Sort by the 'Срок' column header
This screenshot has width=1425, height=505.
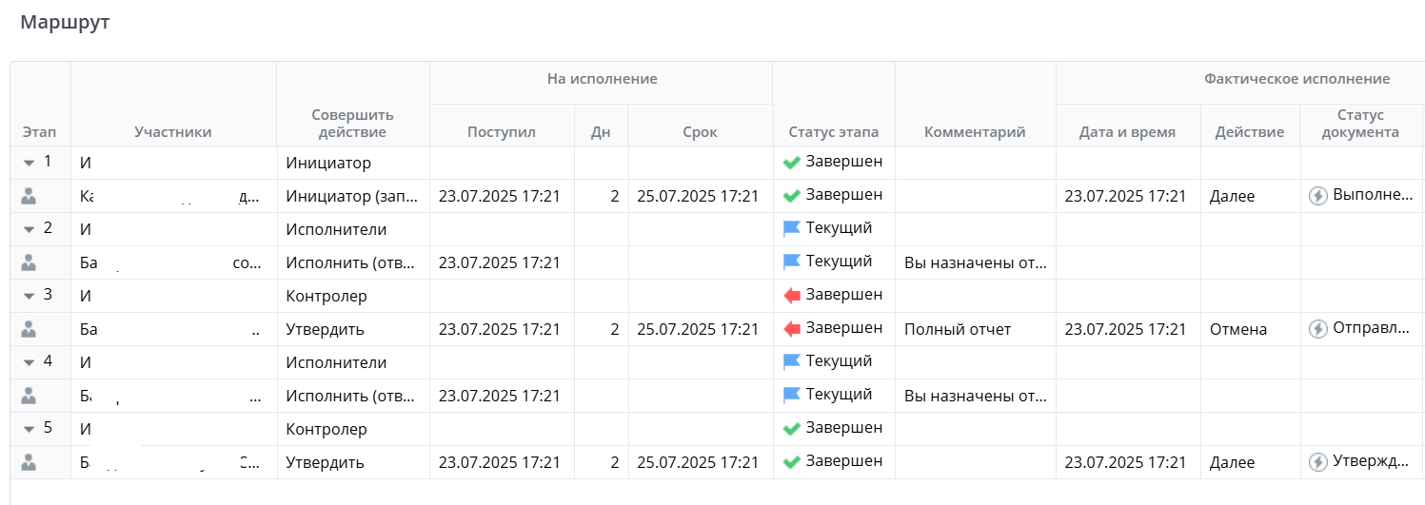tap(700, 132)
